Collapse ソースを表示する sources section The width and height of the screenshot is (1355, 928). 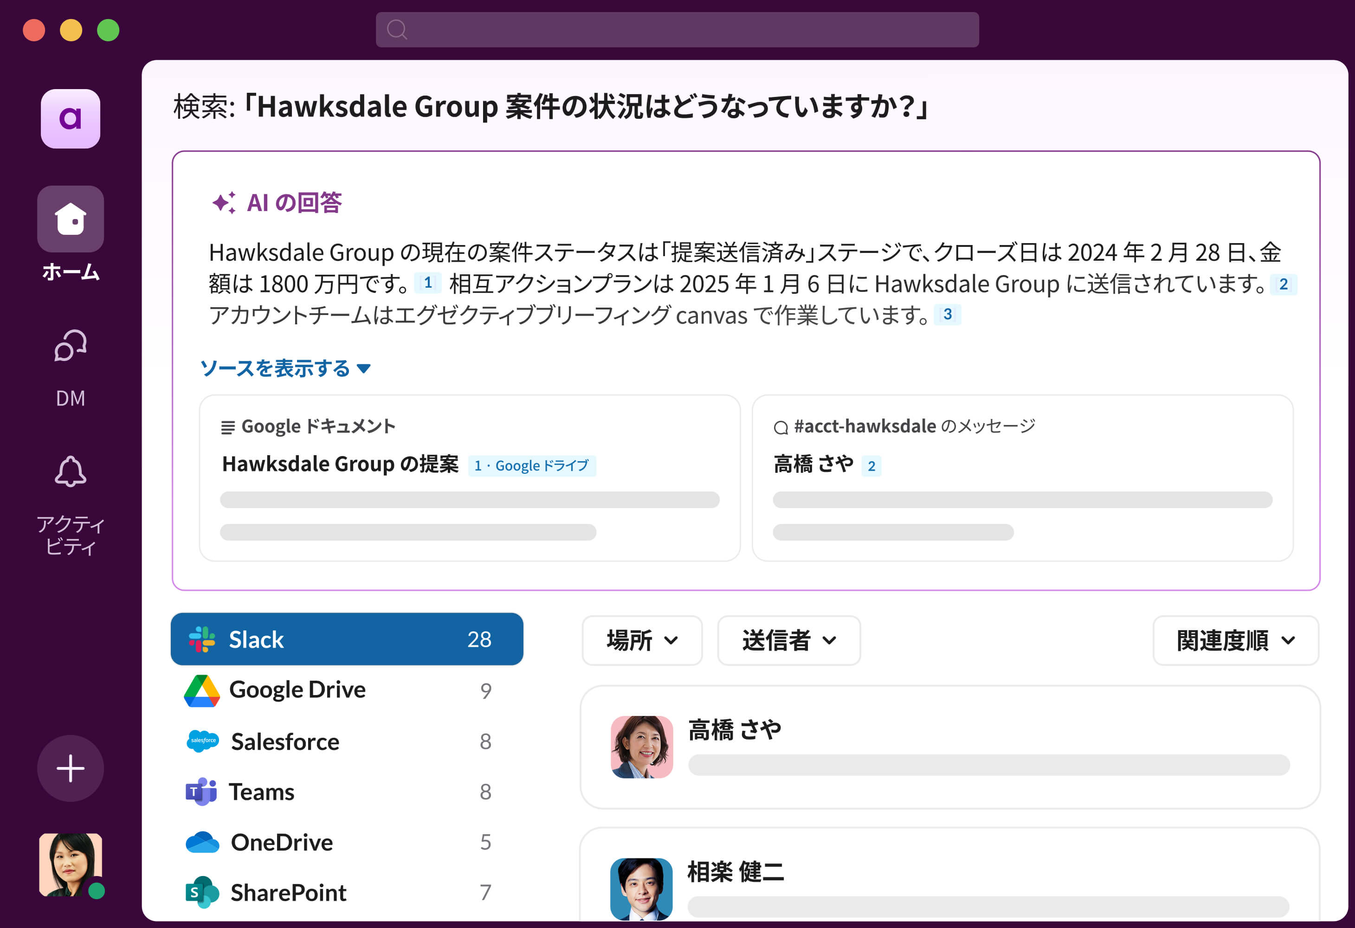click(287, 368)
